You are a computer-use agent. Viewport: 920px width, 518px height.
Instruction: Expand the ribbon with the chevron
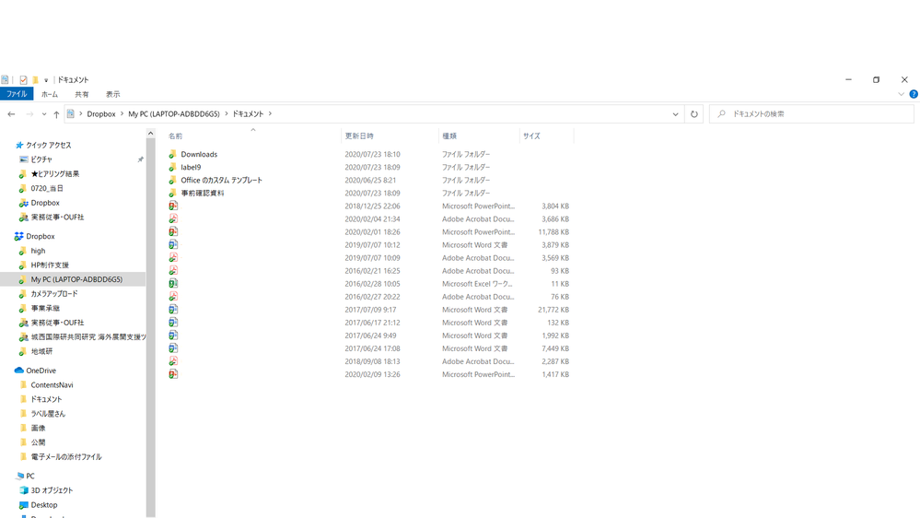pyautogui.click(x=901, y=94)
